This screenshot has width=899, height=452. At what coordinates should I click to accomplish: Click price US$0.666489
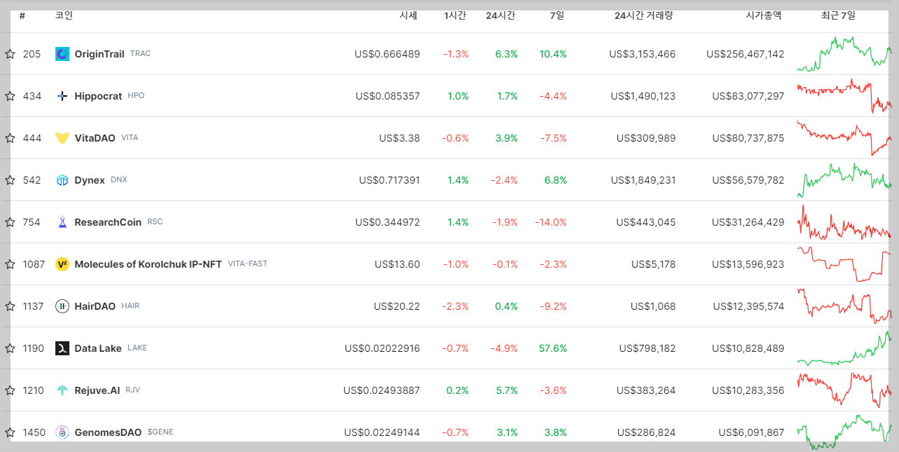pos(387,54)
